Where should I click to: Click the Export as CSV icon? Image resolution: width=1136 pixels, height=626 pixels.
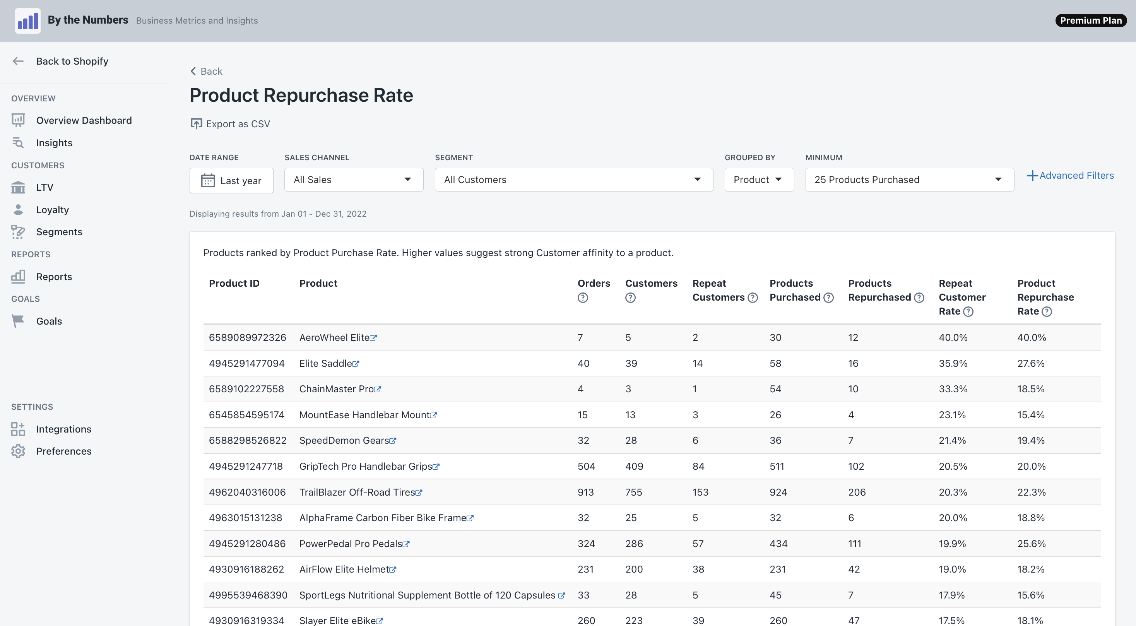(x=196, y=124)
